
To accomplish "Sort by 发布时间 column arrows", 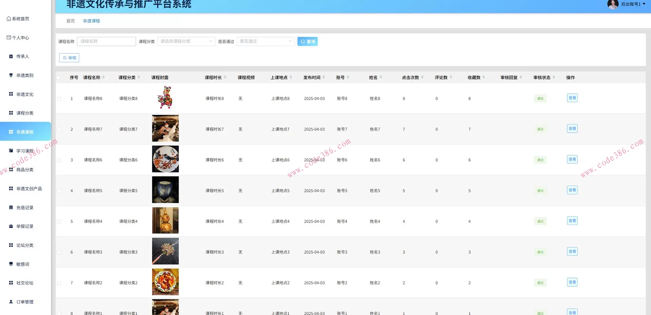I will click(x=324, y=77).
